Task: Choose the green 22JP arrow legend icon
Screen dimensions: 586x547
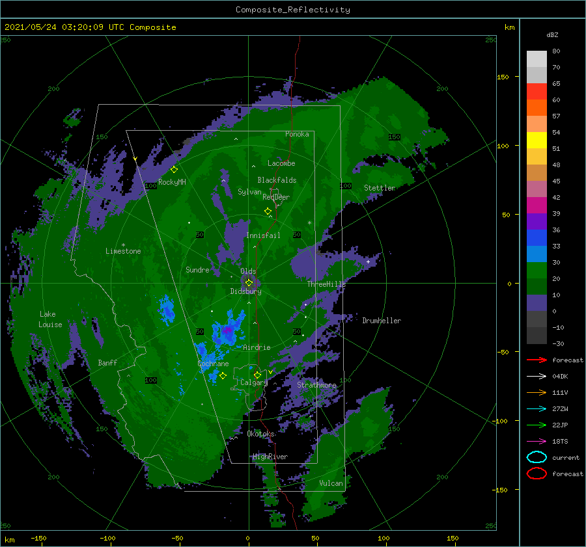Action: (537, 425)
